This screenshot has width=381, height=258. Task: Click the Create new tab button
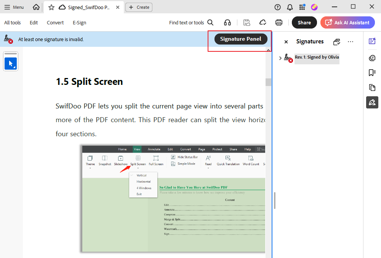[139, 7]
